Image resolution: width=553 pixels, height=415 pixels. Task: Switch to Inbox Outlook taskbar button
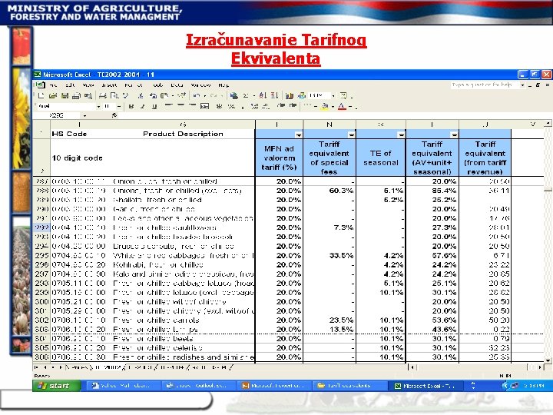(199, 386)
